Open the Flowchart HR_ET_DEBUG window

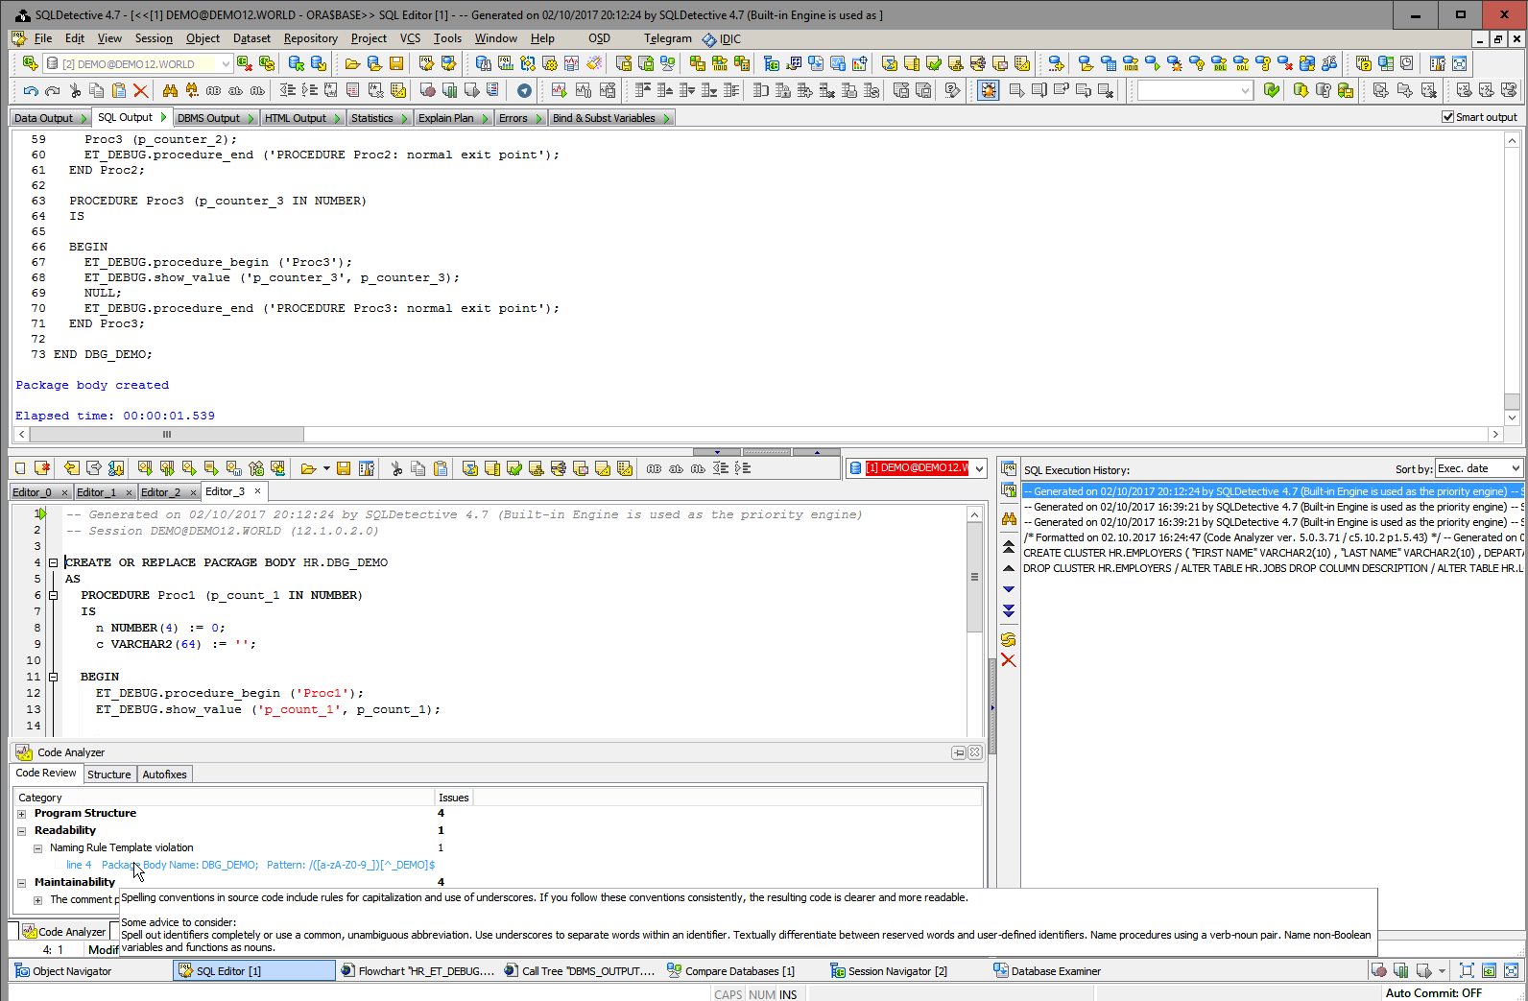pyautogui.click(x=418, y=971)
